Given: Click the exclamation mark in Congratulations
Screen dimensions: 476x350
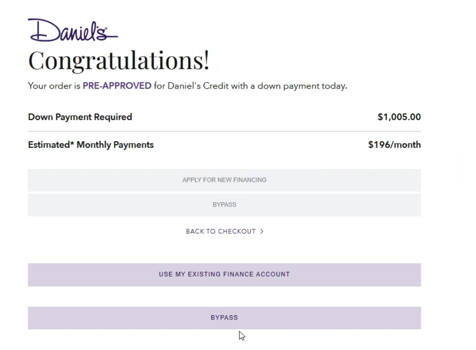Looking at the screenshot, I should point(206,60).
